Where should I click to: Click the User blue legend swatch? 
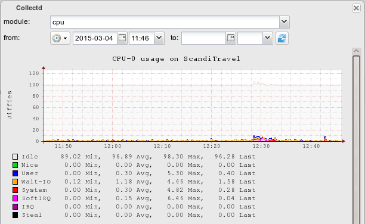point(15,173)
